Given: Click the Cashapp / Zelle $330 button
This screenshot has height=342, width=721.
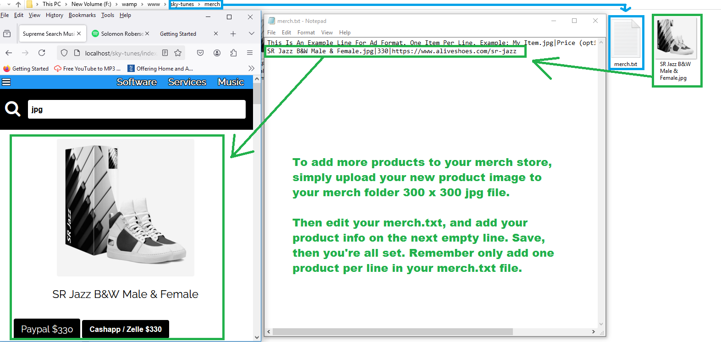Looking at the screenshot, I should tap(125, 329).
